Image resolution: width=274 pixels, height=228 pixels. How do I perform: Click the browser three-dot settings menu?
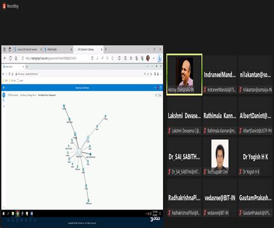click(x=154, y=58)
